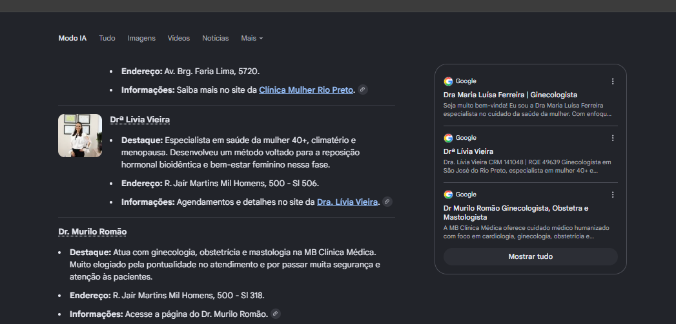Click the Mostrar tudo button

pos(530,256)
